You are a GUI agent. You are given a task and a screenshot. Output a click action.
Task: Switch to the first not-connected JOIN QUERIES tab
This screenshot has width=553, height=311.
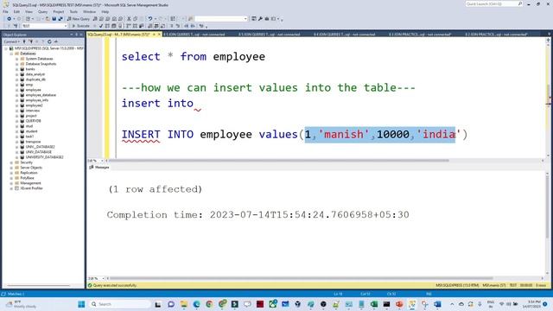[x=194, y=35]
